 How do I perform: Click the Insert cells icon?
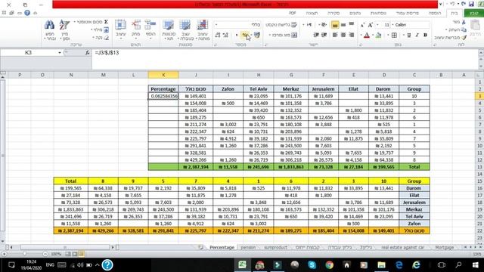pyautogui.click(x=150, y=28)
